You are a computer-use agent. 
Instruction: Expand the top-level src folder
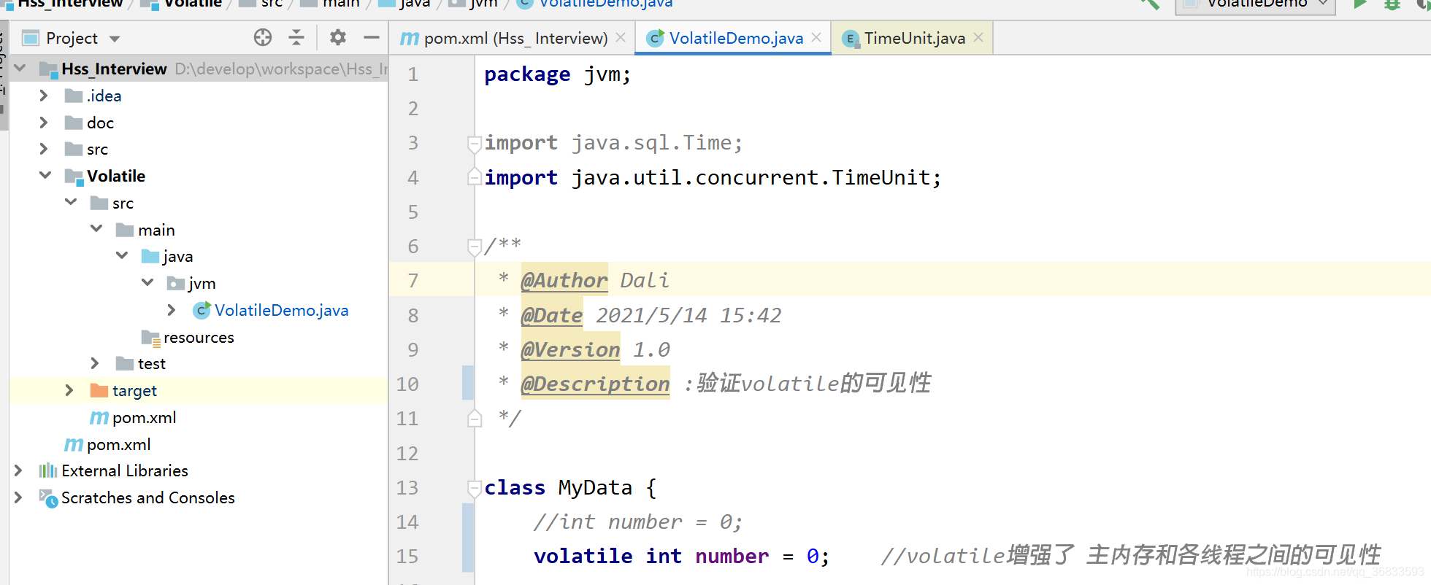(x=44, y=149)
